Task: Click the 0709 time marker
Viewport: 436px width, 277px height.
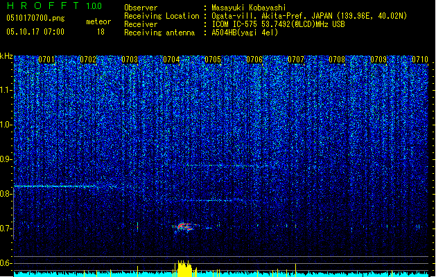Action: (x=378, y=60)
